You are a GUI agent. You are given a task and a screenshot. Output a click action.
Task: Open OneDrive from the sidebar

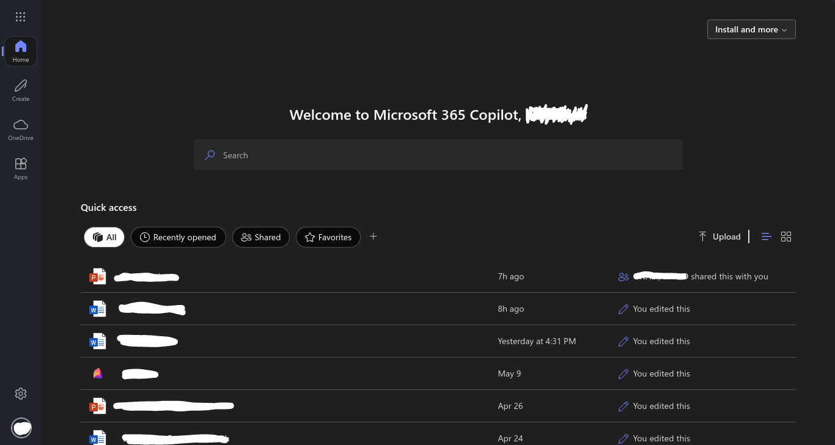(21, 130)
